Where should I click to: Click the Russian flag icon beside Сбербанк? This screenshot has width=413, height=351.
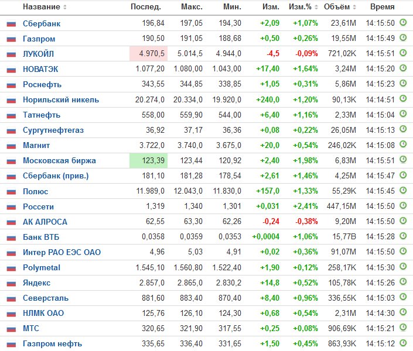pyautogui.click(x=11, y=24)
